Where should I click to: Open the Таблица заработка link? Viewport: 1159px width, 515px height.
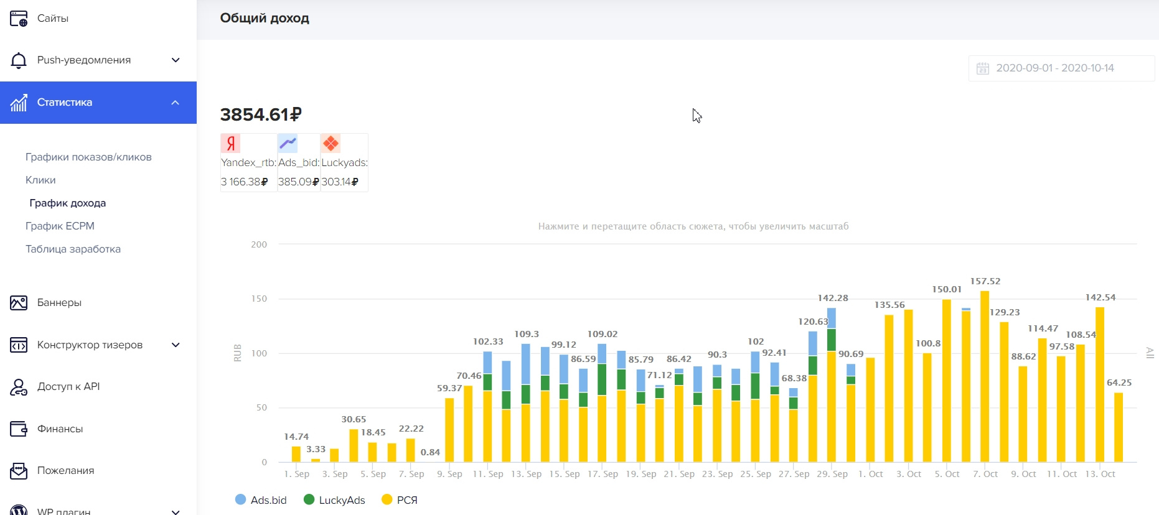tap(73, 249)
